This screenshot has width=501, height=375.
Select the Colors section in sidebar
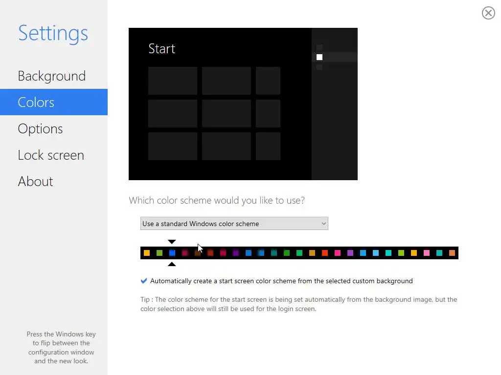[54, 102]
